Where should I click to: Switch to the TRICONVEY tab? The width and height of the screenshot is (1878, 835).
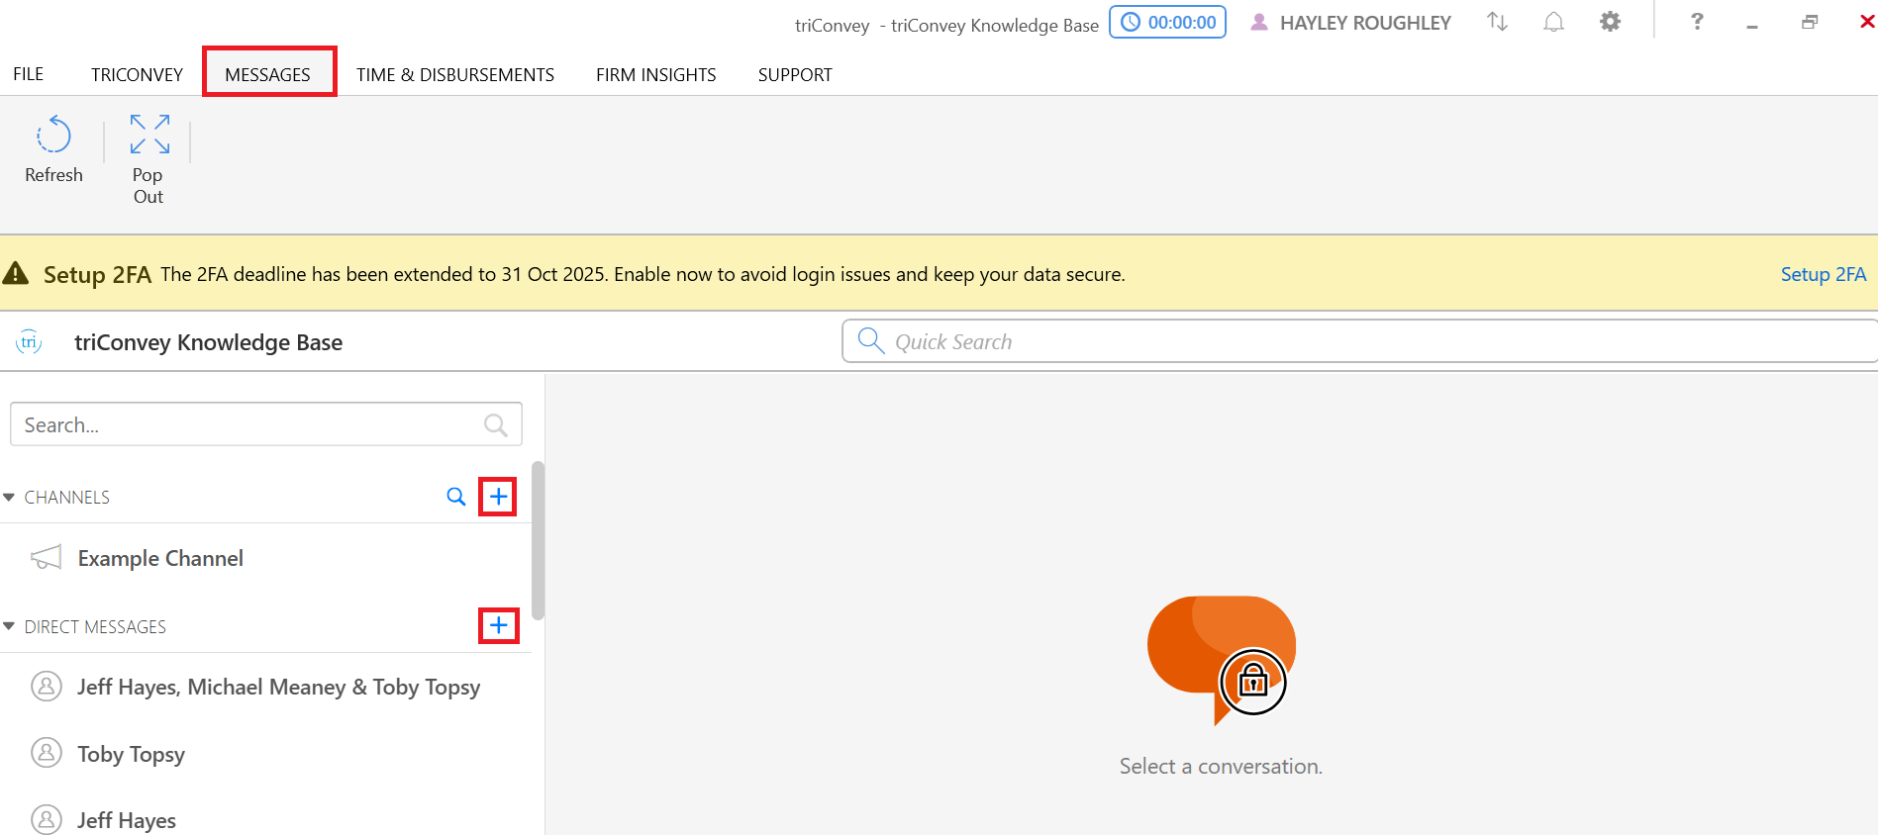pos(137,74)
